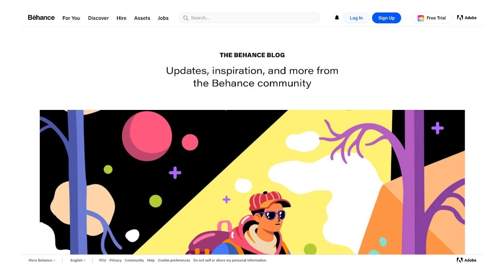Image resolution: width=504 pixels, height=277 pixels.
Task: Click the Log In button
Action: (x=356, y=18)
